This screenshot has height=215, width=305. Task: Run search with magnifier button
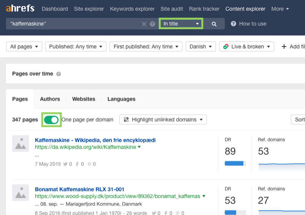[214, 24]
